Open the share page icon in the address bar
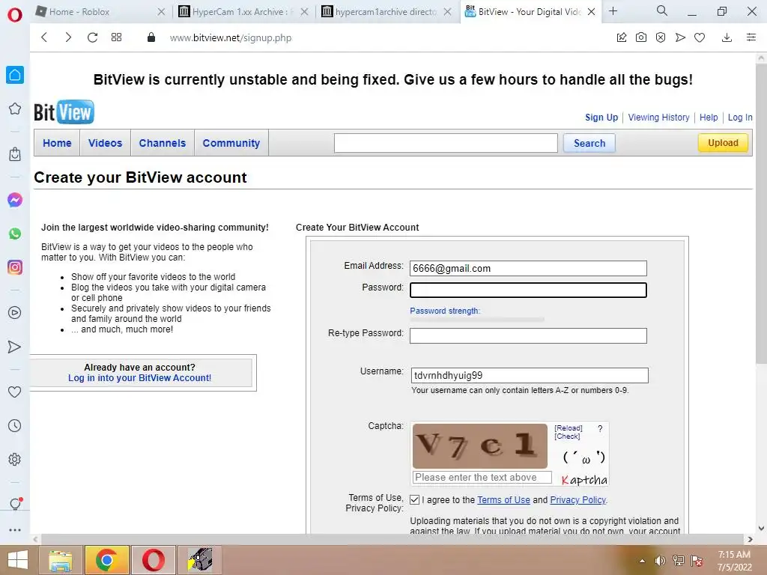The image size is (767, 575). coord(622,37)
